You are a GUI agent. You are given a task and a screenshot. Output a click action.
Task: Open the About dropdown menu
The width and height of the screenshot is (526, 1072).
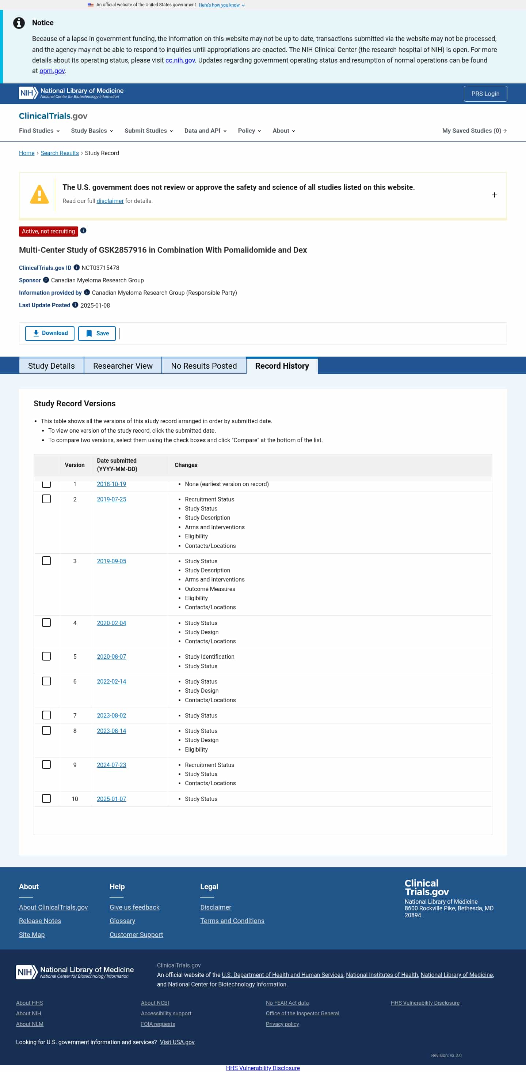pos(284,131)
